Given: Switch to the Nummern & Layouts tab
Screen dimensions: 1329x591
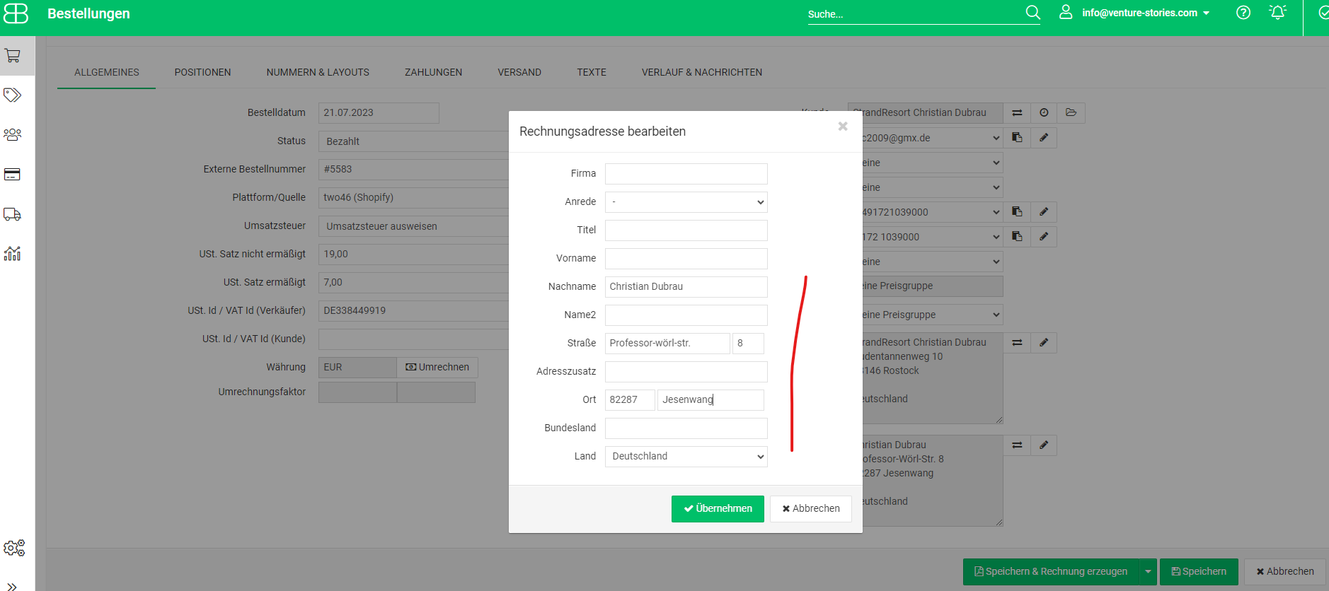Looking at the screenshot, I should (x=318, y=72).
